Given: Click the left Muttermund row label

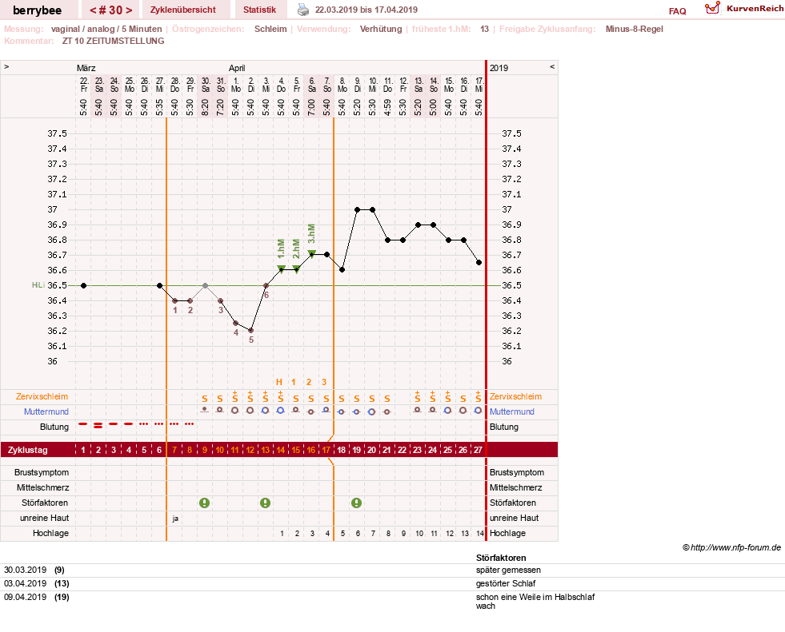Looking at the screenshot, I should tap(46, 411).
